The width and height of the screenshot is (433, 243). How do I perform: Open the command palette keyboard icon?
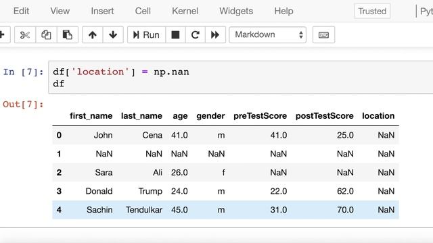[323, 35]
